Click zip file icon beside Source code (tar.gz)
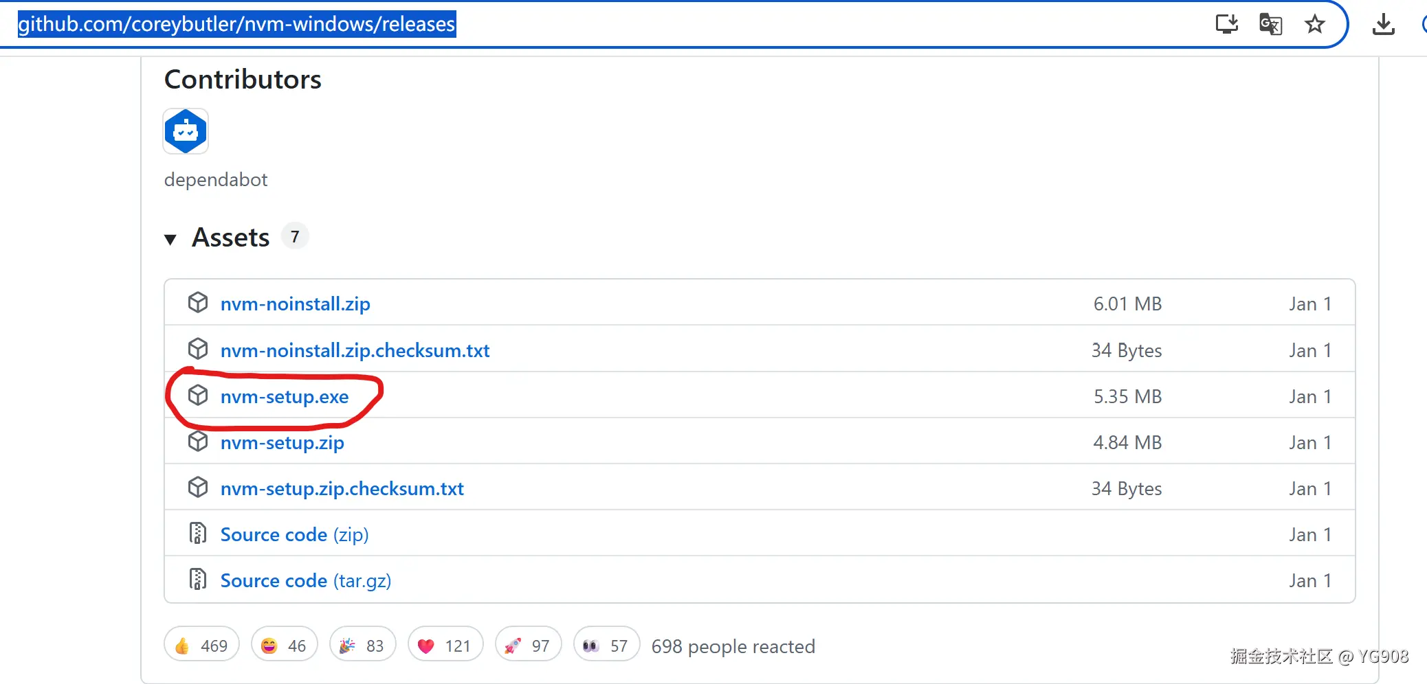This screenshot has width=1427, height=684. click(x=198, y=580)
